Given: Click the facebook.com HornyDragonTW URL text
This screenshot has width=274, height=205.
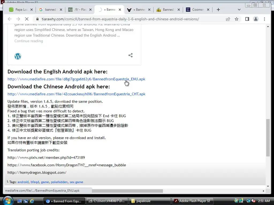Looking at the screenshot, I should 67,165.
